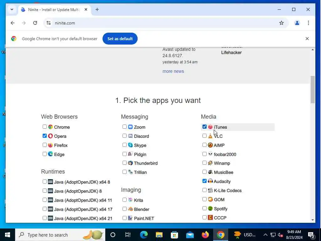
Task: Open File Explorer from the taskbar
Action: pyautogui.click(x=159, y=235)
